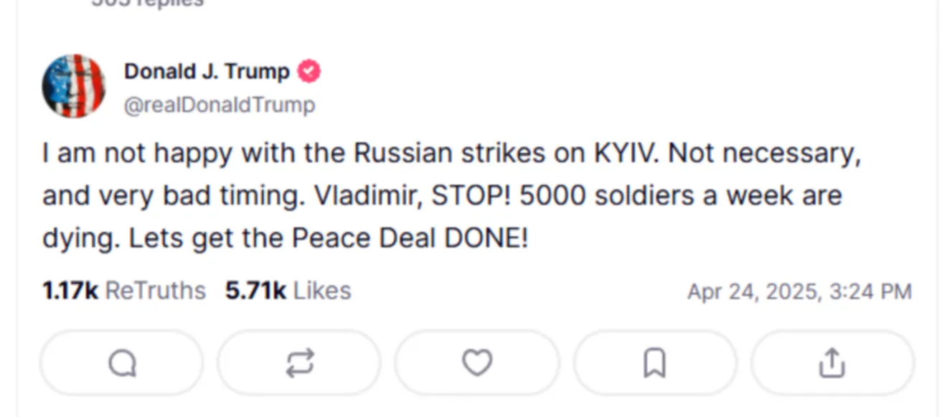Click the Apr 24, 2025, 3:24 PM timestamp
947x417 pixels.
pos(799,292)
